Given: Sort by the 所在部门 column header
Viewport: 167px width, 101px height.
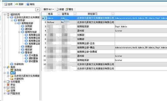Looking at the screenshot, I should pyautogui.click(x=92, y=14).
